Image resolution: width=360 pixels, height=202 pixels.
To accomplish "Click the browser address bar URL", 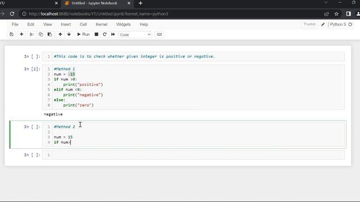I will pos(99,14).
